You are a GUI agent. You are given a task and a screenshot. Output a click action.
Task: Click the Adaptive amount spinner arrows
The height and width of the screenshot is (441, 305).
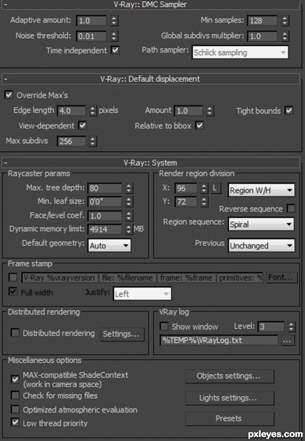point(113,20)
